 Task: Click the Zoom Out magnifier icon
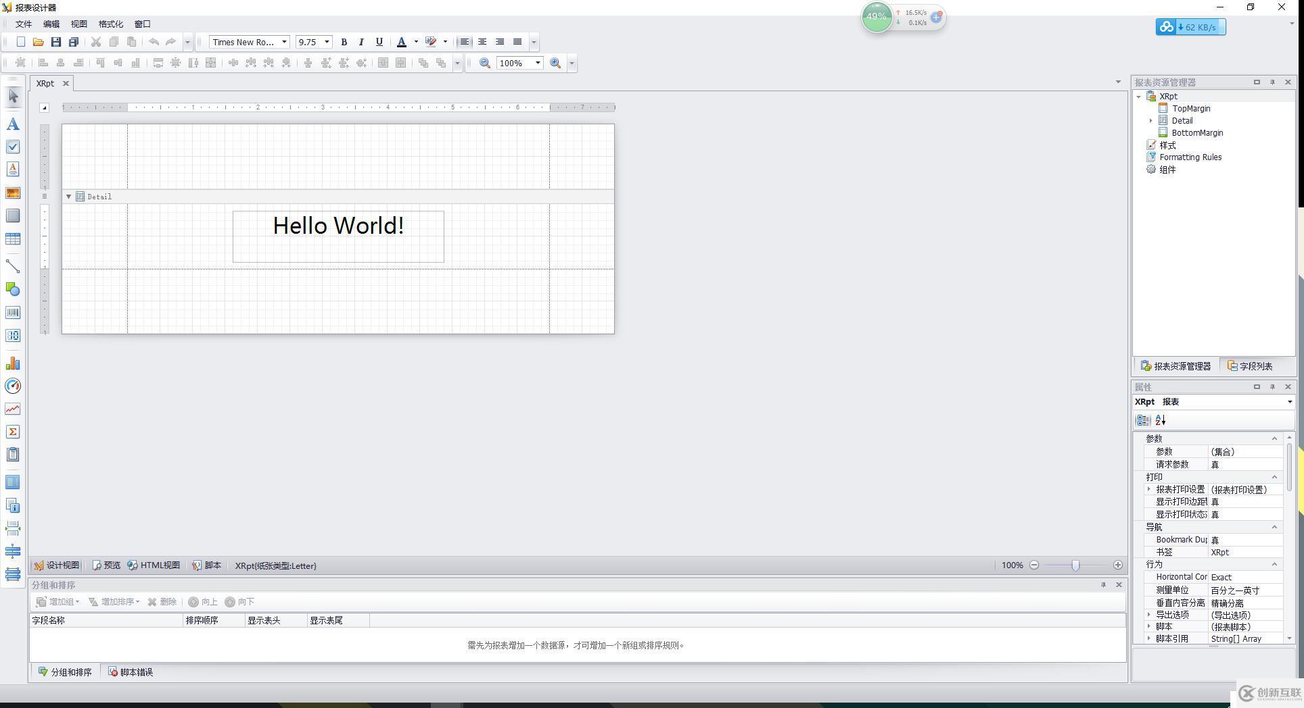pos(485,63)
